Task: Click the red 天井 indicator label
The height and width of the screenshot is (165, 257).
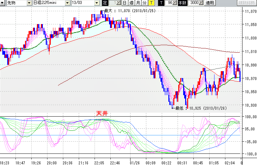Action: 101,113
